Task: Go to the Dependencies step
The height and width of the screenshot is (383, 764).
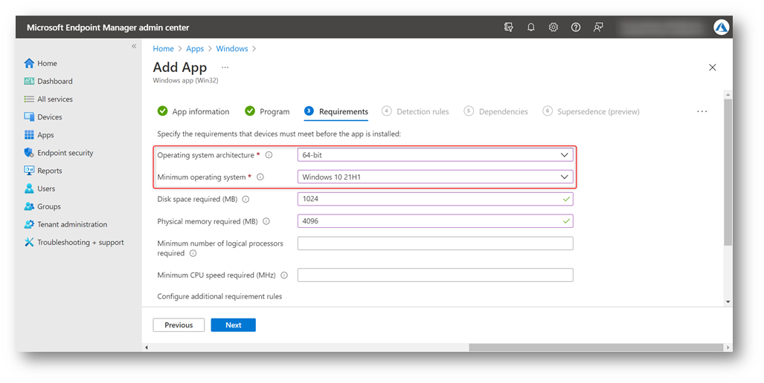Action: [495, 111]
